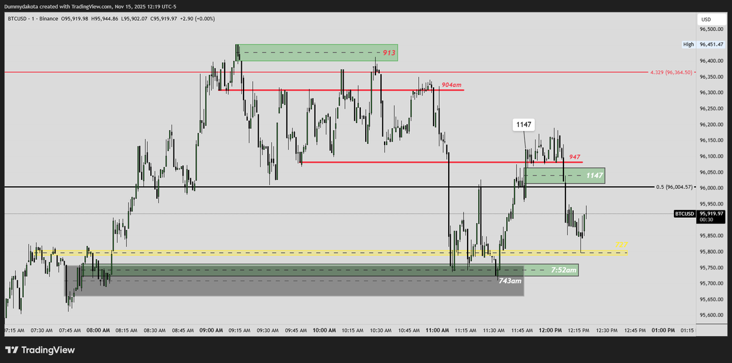Click the TradingView logo at bottom left
The width and height of the screenshot is (732, 363).
[x=40, y=350]
